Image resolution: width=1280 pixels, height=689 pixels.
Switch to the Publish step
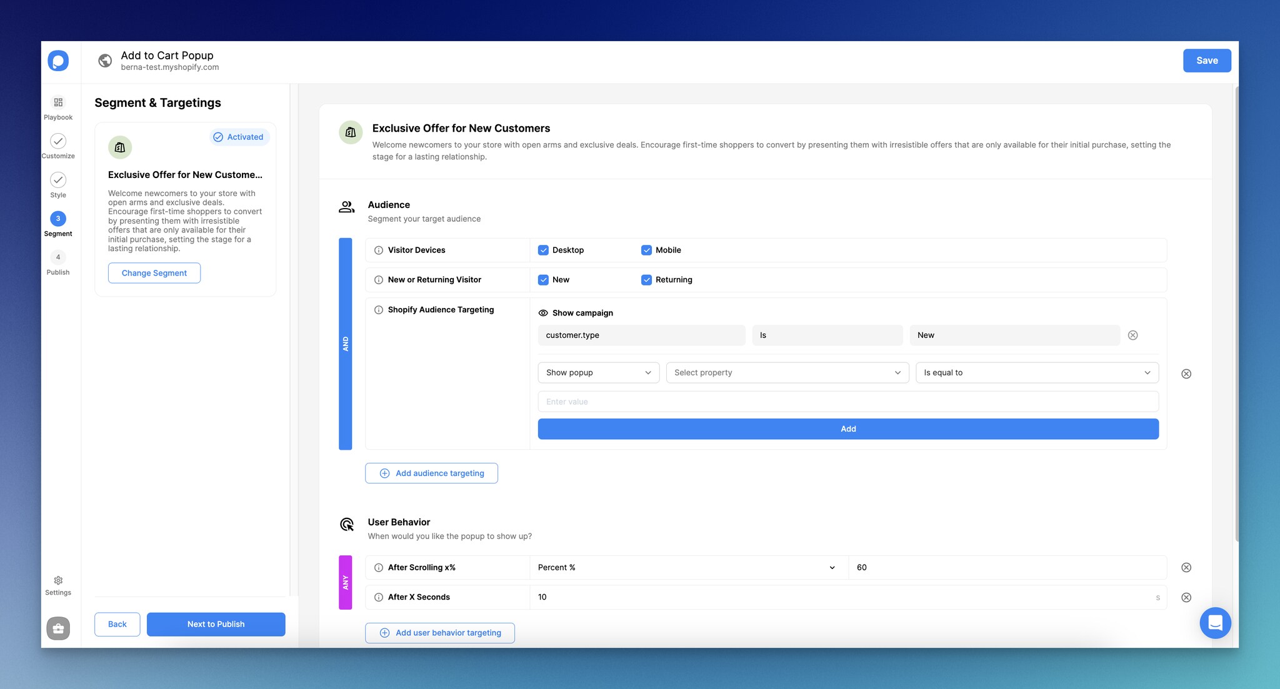[x=58, y=257]
